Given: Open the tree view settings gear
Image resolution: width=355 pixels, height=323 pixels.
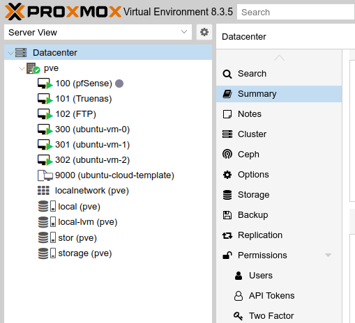Looking at the screenshot, I should tap(204, 32).
